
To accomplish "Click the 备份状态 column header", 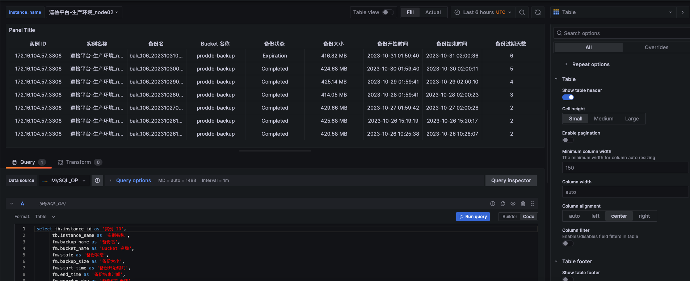I will 274,44.
